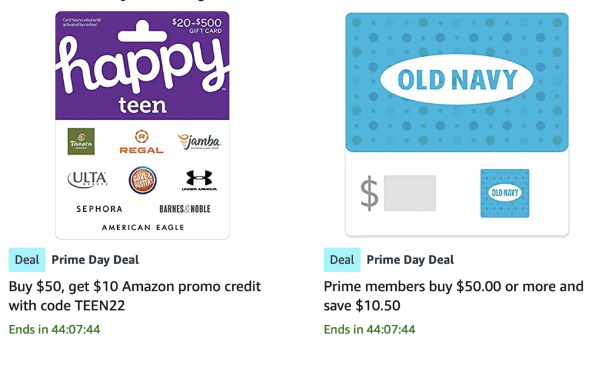Click the small Old Navy card thumbnail
Image resolution: width=612 pixels, height=368 pixels.
pyautogui.click(x=504, y=193)
